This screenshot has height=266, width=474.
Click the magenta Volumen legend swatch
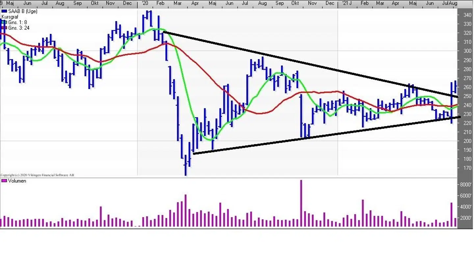click(x=4, y=181)
